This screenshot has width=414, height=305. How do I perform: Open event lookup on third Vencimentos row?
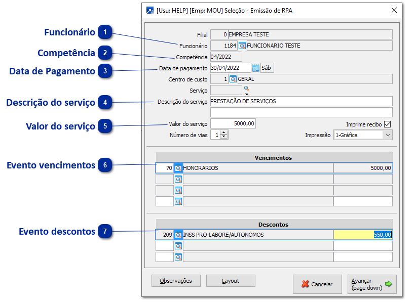click(178, 190)
